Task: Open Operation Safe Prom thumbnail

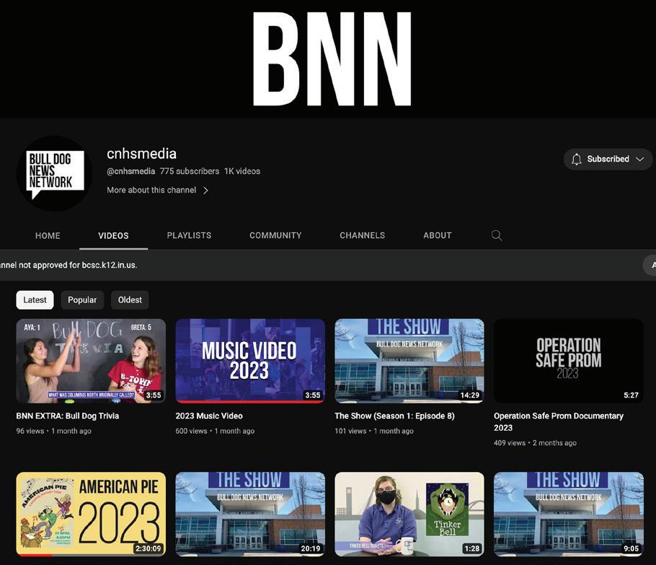Action: (569, 361)
